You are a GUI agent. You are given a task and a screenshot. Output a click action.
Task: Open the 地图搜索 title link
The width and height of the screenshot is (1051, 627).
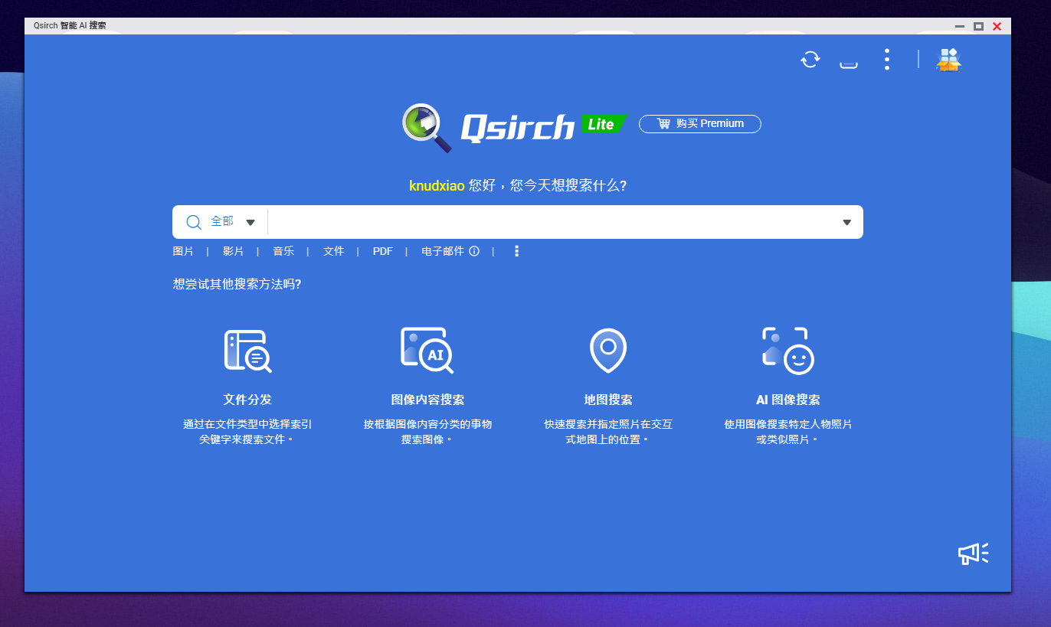[x=608, y=400]
